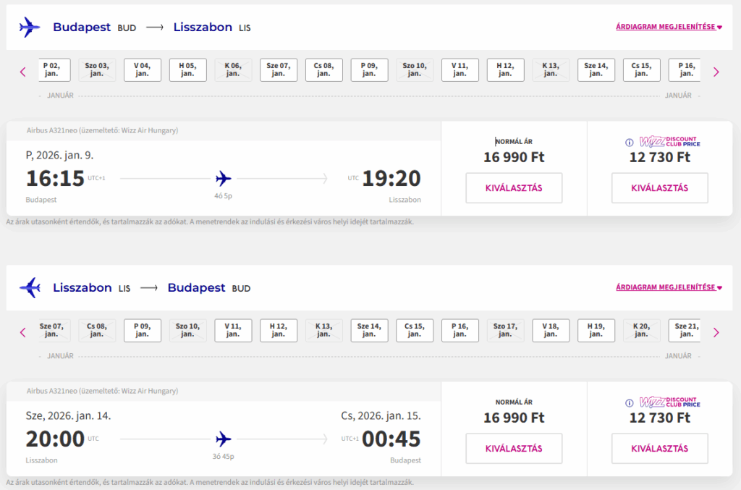Screen dimensions: 741x490
Task: Show later return dates with right arrow
Action: coord(716,332)
